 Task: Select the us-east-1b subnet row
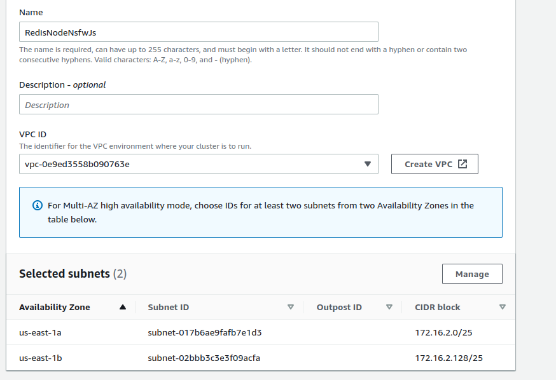point(261,358)
